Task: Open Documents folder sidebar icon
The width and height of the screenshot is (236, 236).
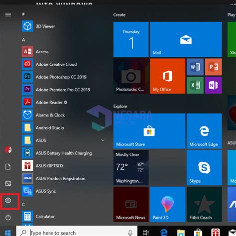Action: pos(8,167)
